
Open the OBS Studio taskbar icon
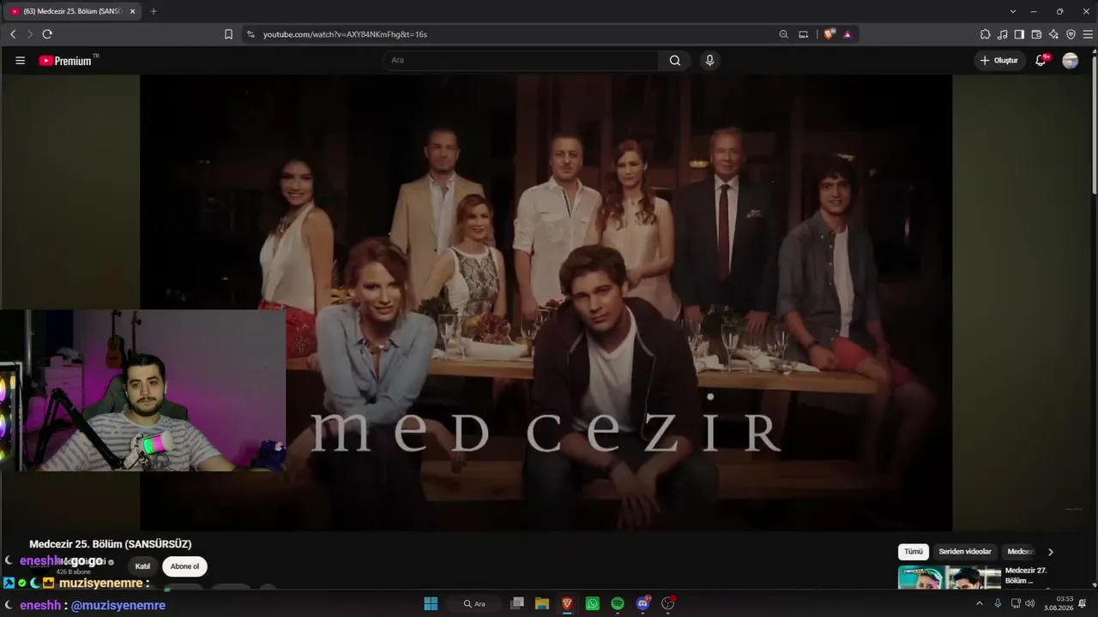pyautogui.click(x=668, y=603)
